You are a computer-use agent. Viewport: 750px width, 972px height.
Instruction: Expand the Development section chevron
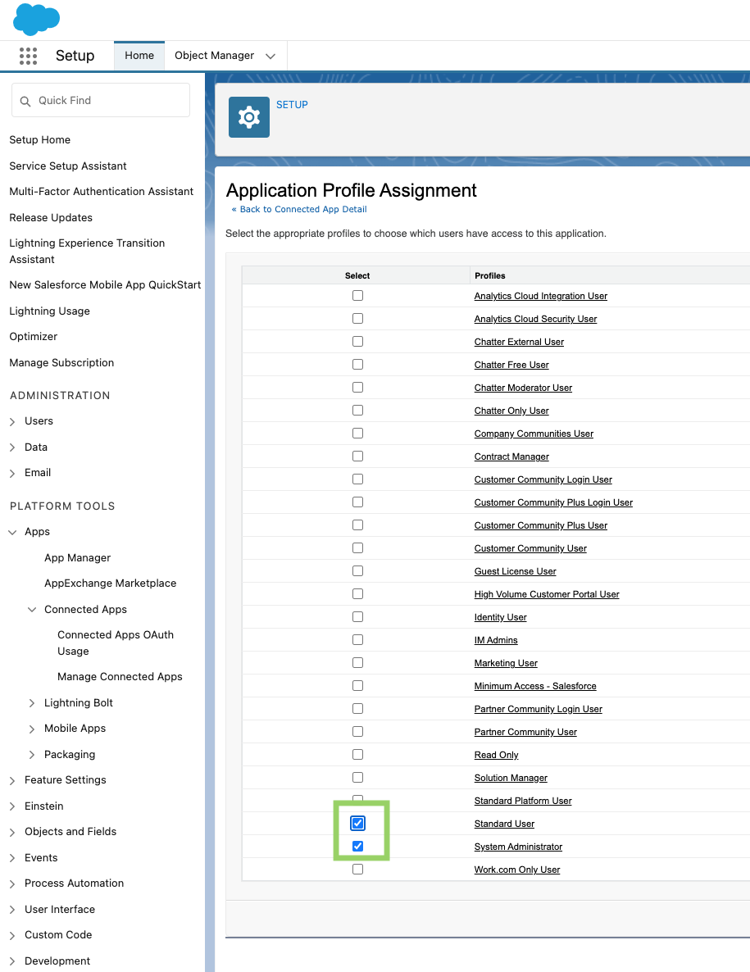[12, 961]
